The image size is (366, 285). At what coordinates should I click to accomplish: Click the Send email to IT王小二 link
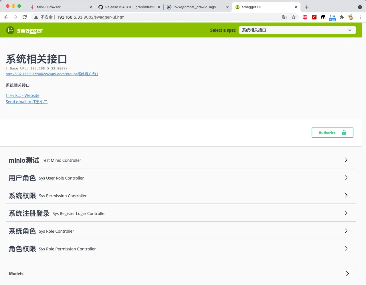point(27,101)
